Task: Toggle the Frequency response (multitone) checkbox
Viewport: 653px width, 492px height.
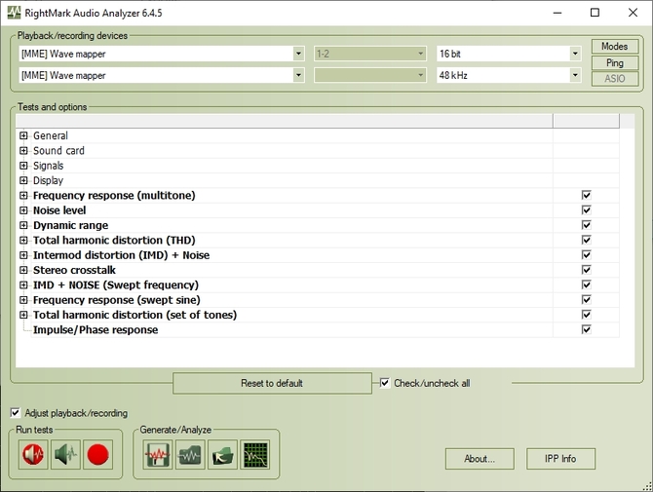Action: 587,195
